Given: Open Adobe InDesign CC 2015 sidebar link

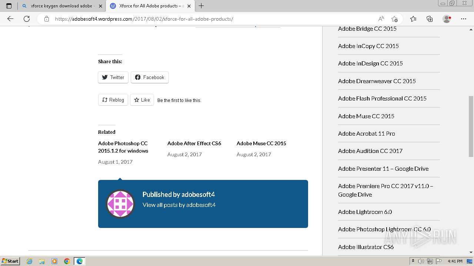Looking at the screenshot, I should [370, 63].
